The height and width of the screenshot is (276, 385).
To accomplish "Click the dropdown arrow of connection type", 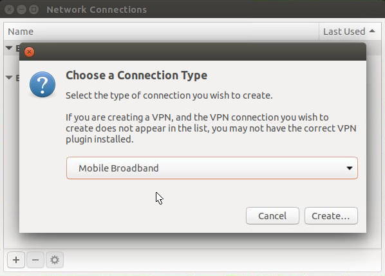I will click(349, 168).
